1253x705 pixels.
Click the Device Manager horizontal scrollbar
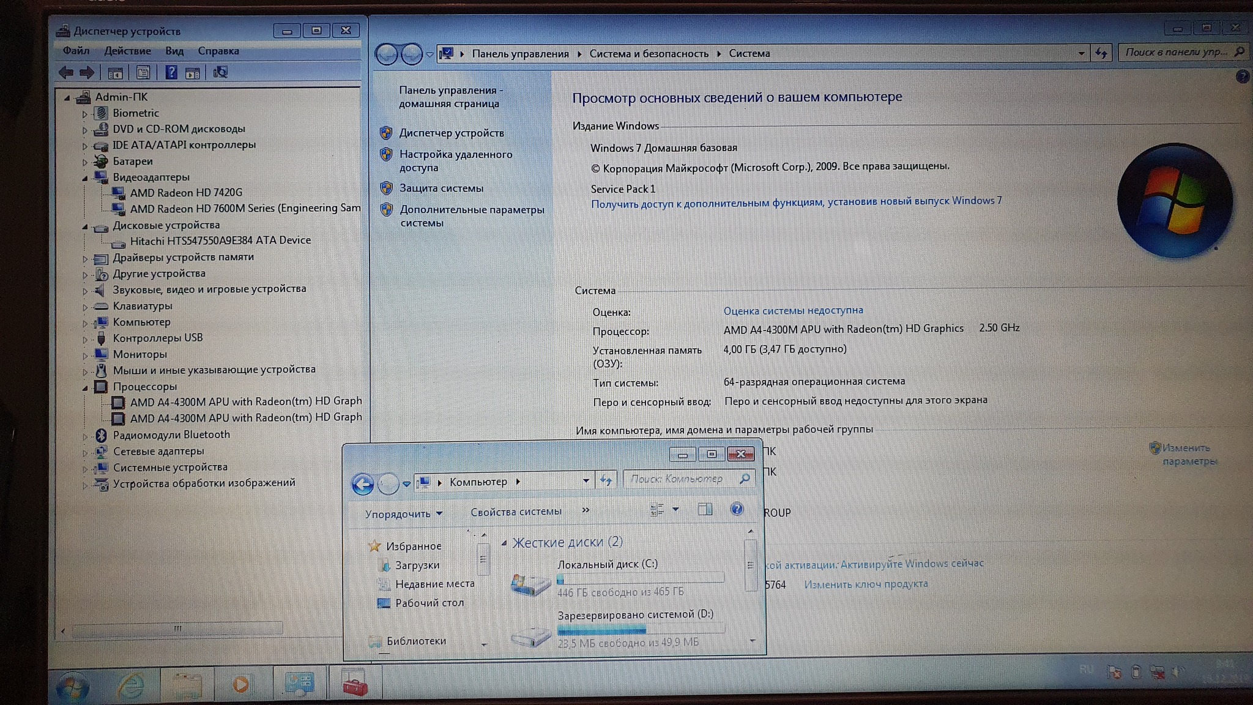pyautogui.click(x=177, y=629)
